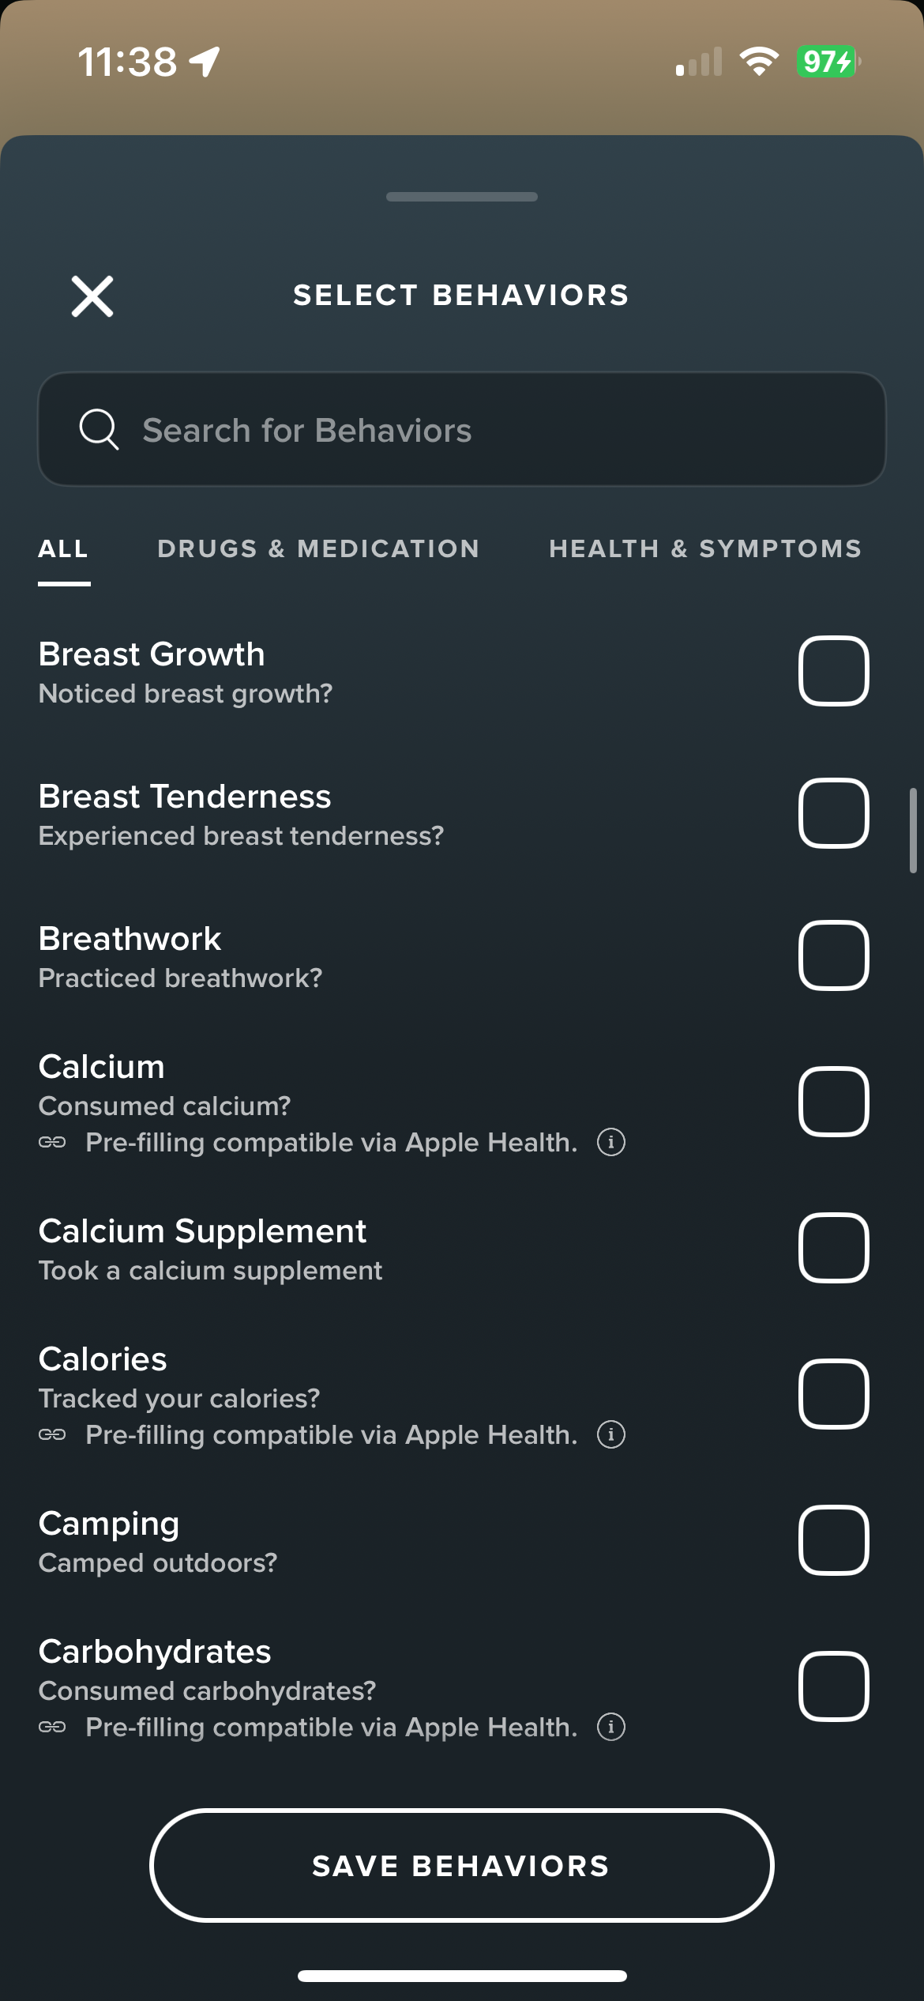Enable the Breast Tenderness behavior checkbox
Viewport: 924px width, 2001px height.
pyautogui.click(x=834, y=813)
